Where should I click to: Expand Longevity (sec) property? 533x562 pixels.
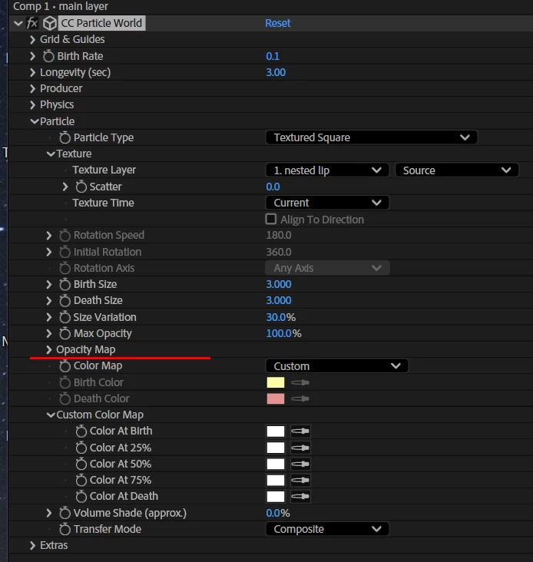(32, 72)
